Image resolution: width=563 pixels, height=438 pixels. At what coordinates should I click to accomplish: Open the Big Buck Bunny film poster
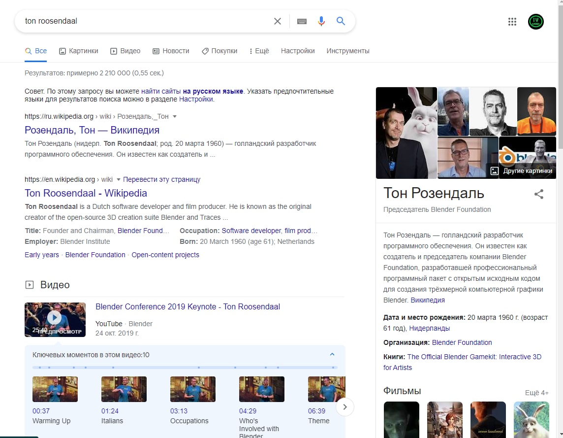coord(532,420)
